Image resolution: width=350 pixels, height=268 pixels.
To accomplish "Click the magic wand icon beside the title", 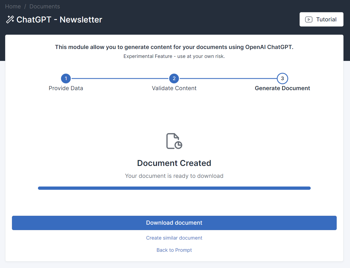I will coord(10,19).
